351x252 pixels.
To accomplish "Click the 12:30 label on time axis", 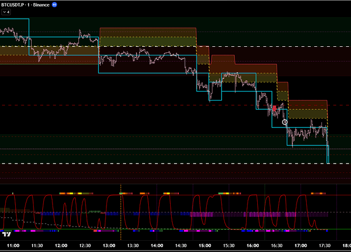I will 85,245.
